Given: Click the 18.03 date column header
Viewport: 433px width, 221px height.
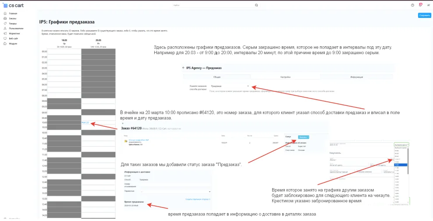Looking at the screenshot, I should (64, 40).
